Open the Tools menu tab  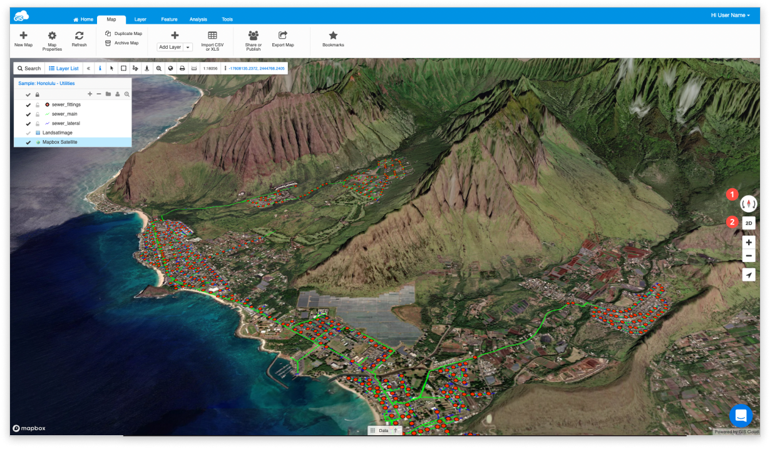point(227,19)
